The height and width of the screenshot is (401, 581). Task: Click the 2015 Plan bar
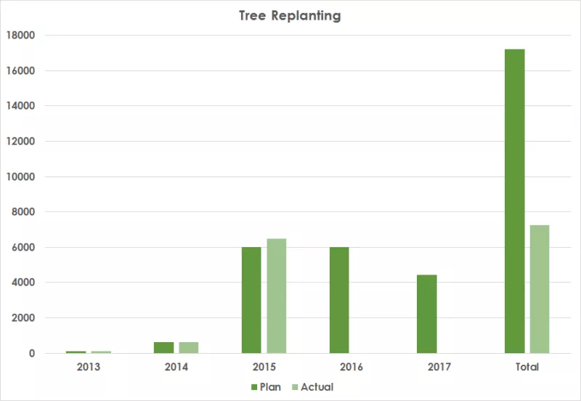pyautogui.click(x=251, y=300)
